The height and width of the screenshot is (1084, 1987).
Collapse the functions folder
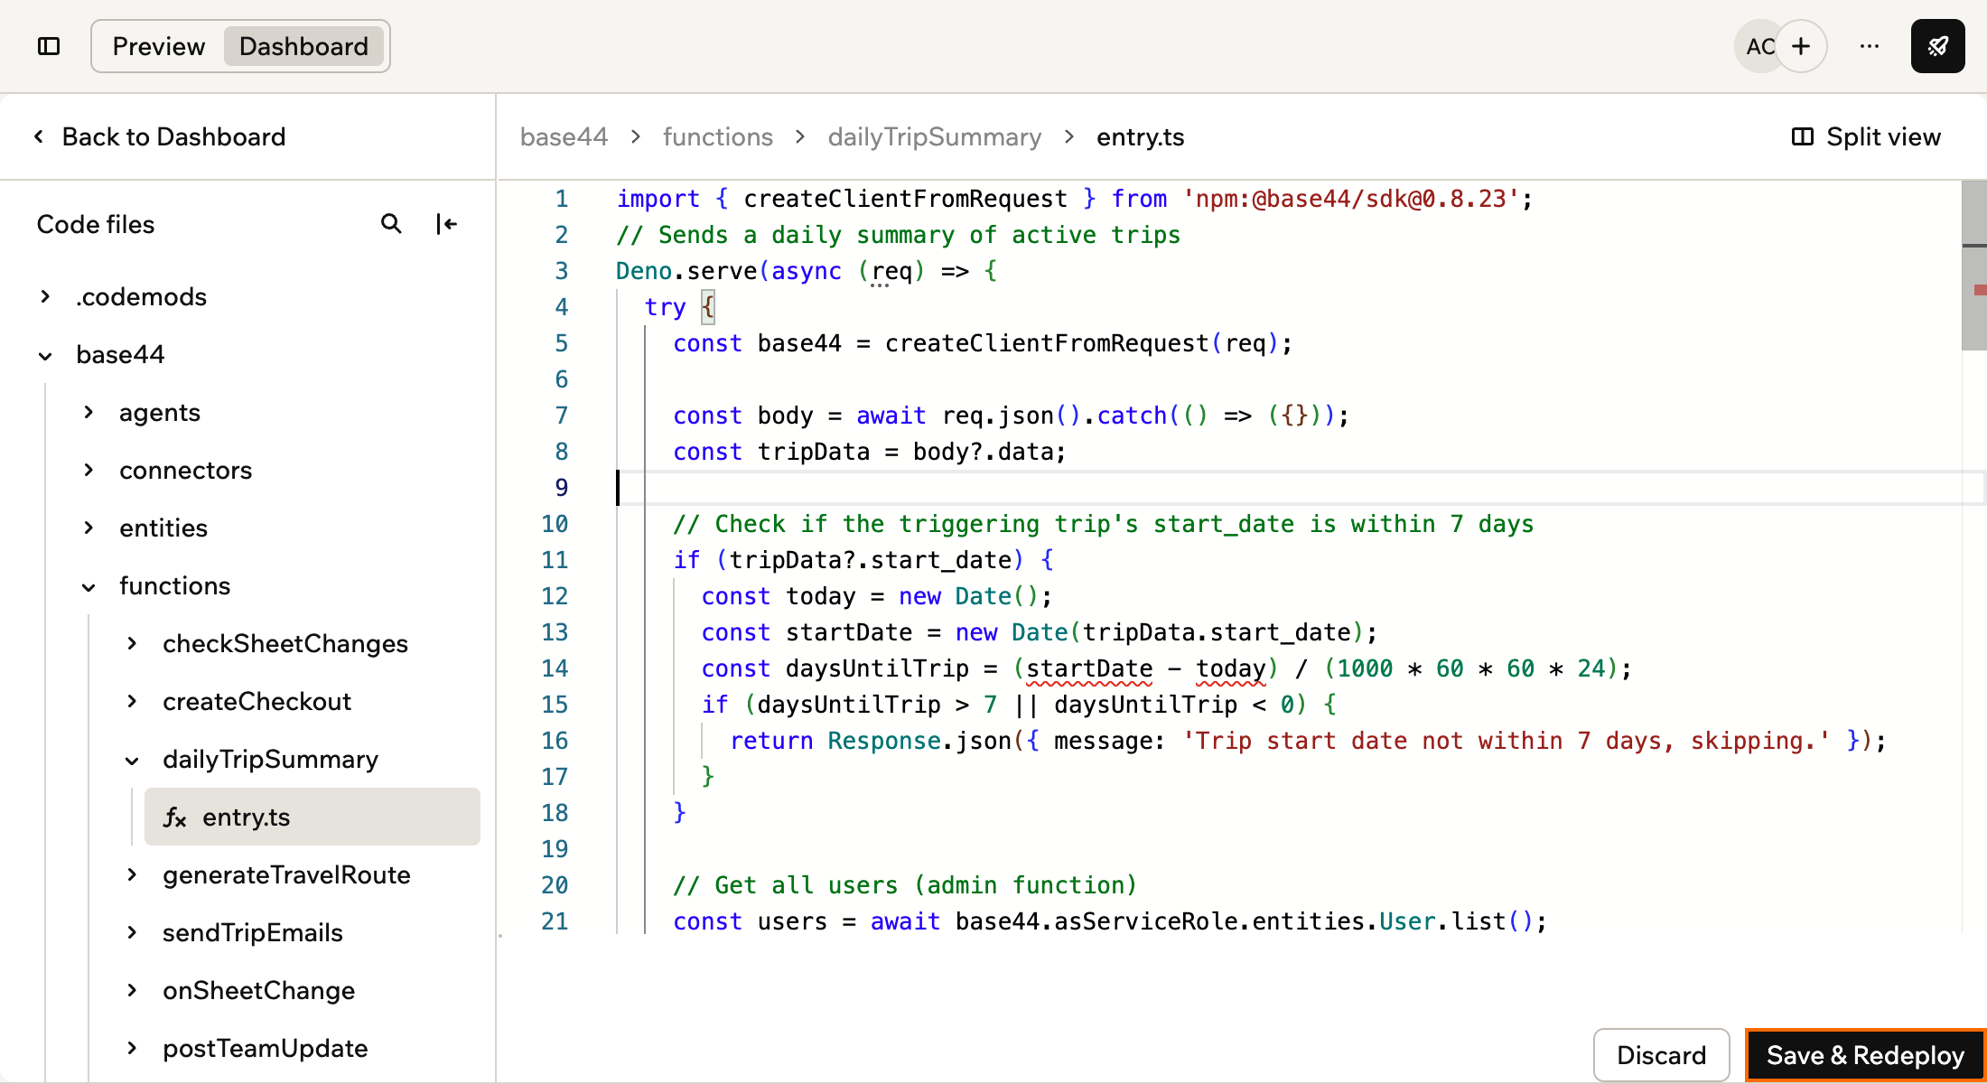click(89, 586)
